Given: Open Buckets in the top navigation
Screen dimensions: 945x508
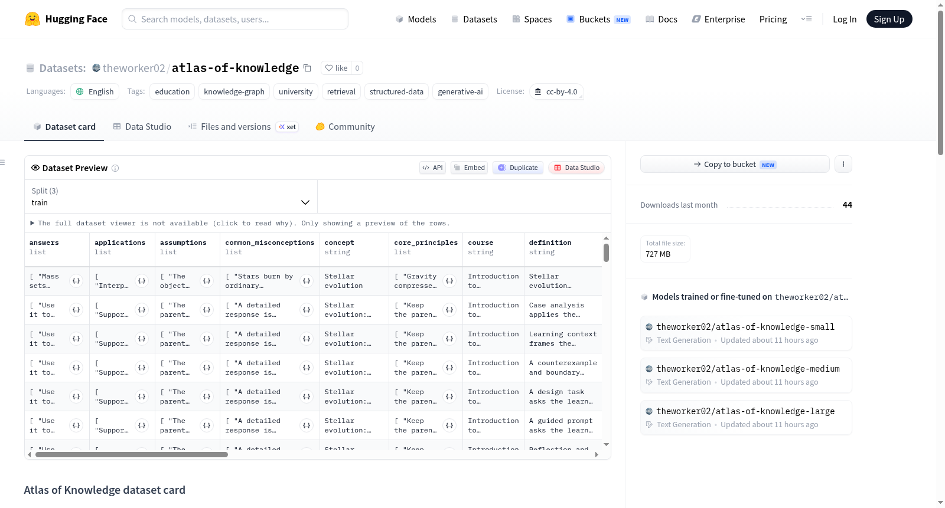Looking at the screenshot, I should [x=598, y=19].
